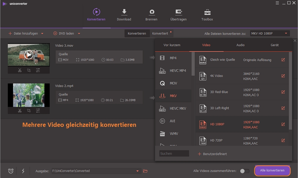This screenshot has height=178, width=298.
Task: Choose the Gleich wie Quelle preset
Action: [x=242, y=60]
